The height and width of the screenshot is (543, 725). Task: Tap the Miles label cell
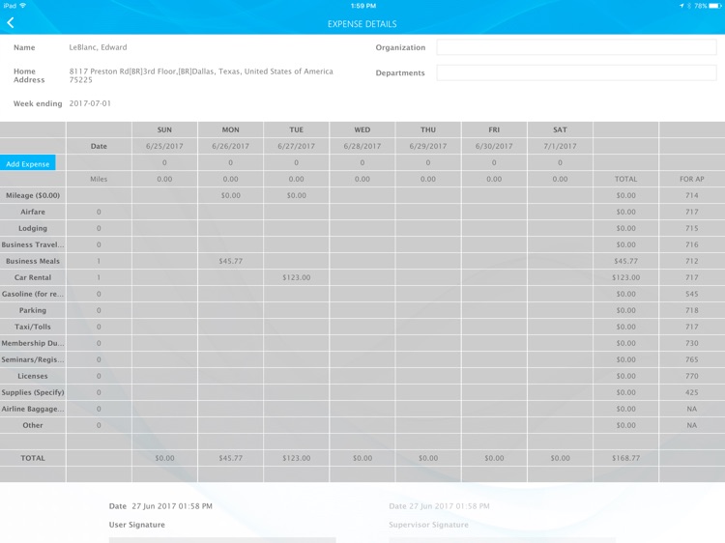point(99,179)
